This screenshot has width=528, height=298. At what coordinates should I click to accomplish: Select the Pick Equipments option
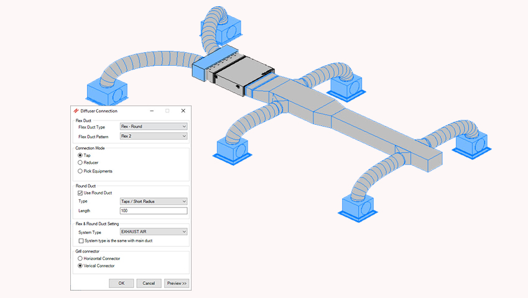click(80, 171)
